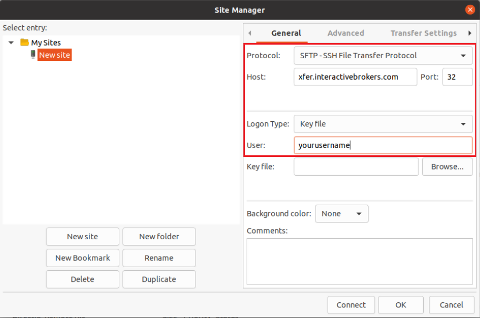
Task: Open the Logon Type dropdown
Action: [383, 124]
